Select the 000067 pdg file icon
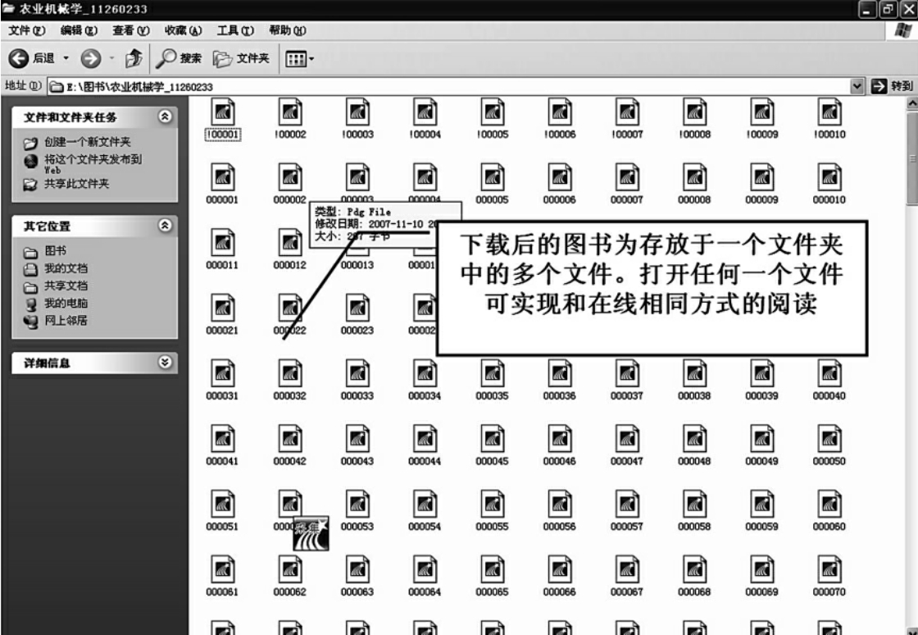This screenshot has width=918, height=635. pyautogui.click(x=627, y=569)
